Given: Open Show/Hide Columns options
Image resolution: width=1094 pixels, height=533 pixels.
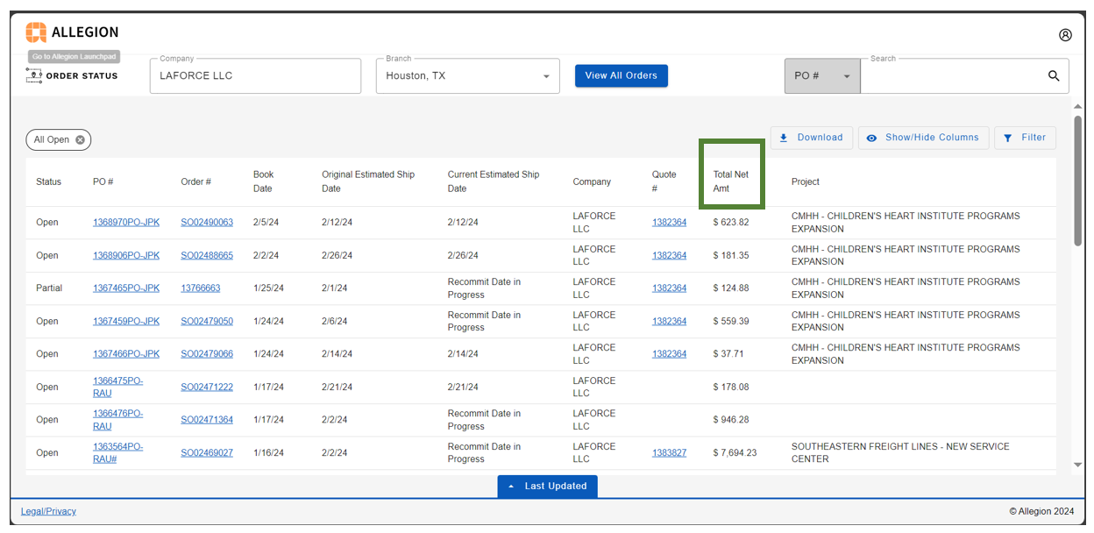Looking at the screenshot, I should (x=923, y=138).
